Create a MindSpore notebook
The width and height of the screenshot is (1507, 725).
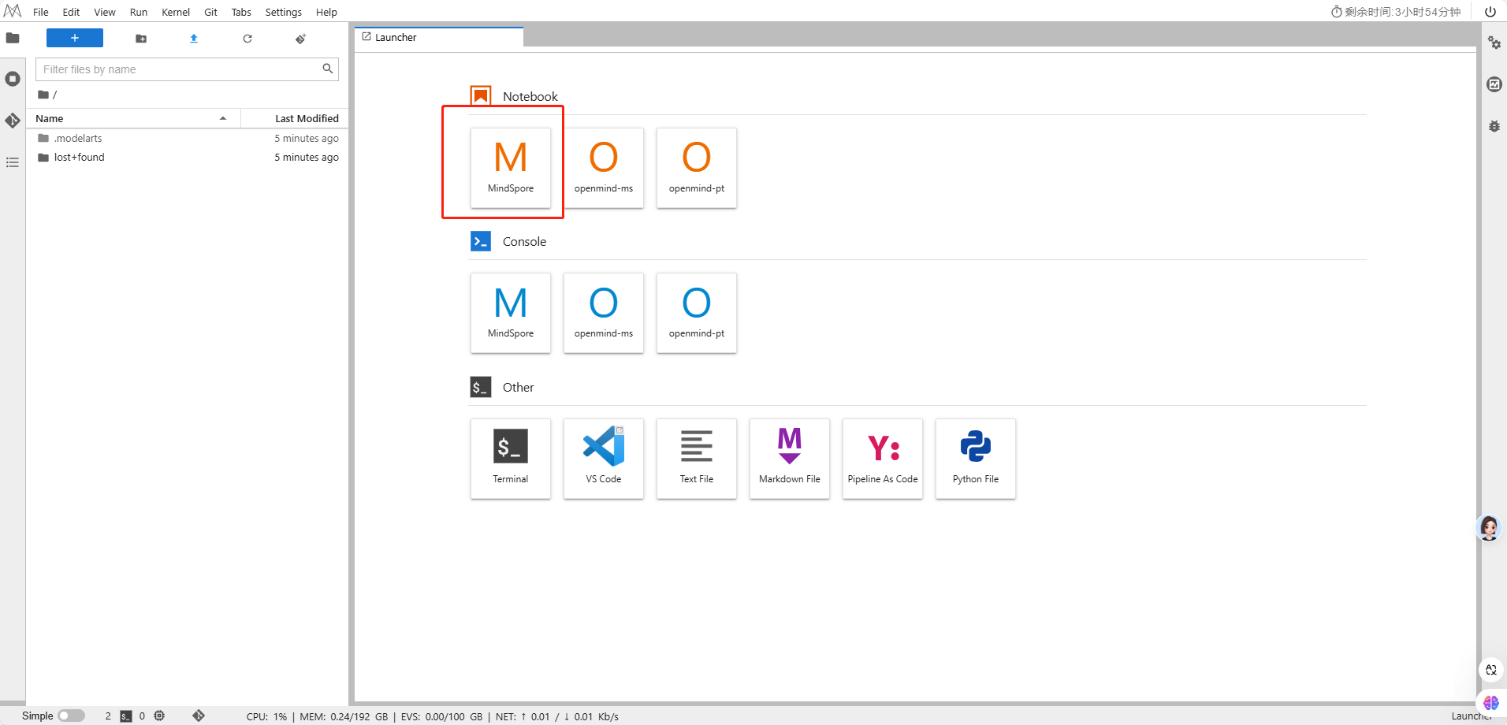(x=511, y=168)
